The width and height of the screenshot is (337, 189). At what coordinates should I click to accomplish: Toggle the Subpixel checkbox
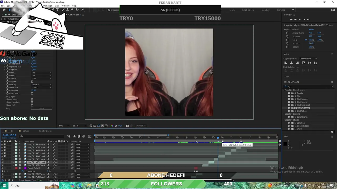pyautogui.click(x=32, y=82)
